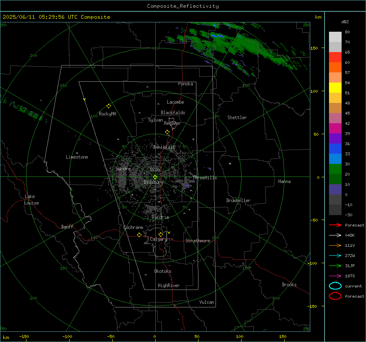Click the Olds label
Screen dimensions: 366x342
point(155,170)
